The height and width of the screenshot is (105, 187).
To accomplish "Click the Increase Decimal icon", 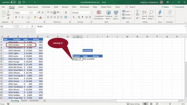I will pyautogui.click(x=86, y=17).
